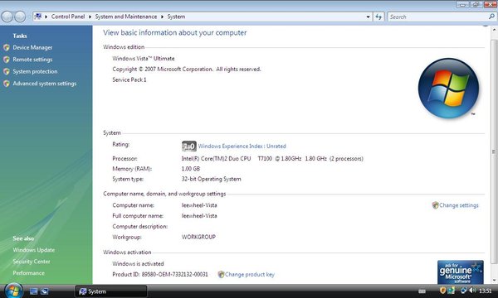Image resolution: width=498 pixels, height=298 pixels.
Task: Expand the arrow after System and Maintenance breadcrumb
Action: click(162, 17)
